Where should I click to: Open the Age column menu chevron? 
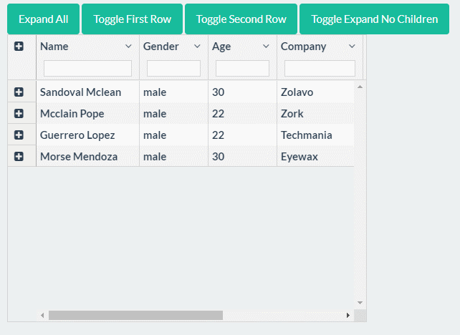(266, 47)
